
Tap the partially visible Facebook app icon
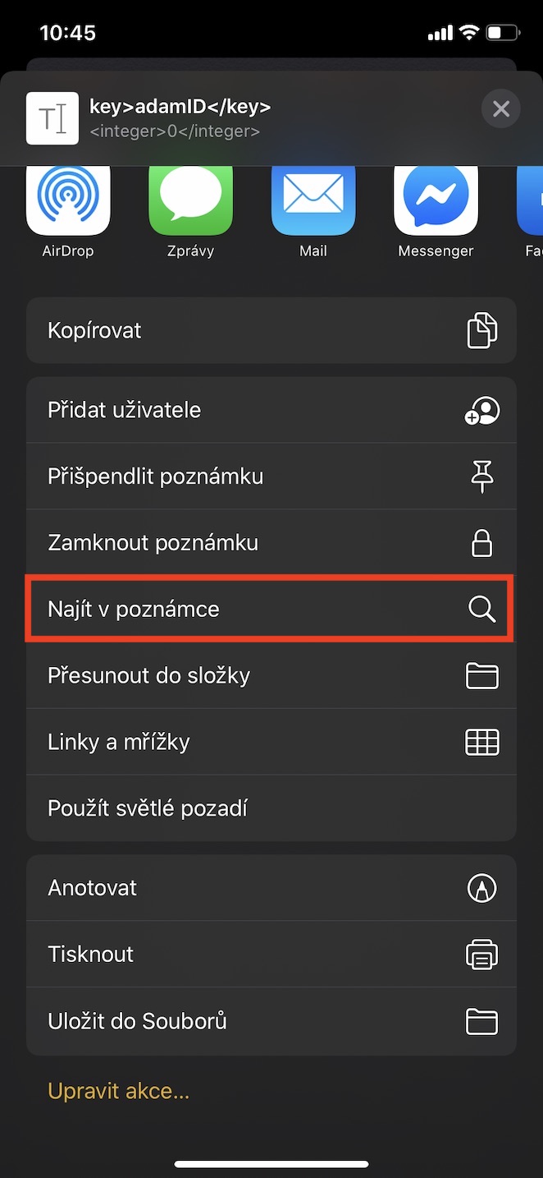(x=532, y=201)
